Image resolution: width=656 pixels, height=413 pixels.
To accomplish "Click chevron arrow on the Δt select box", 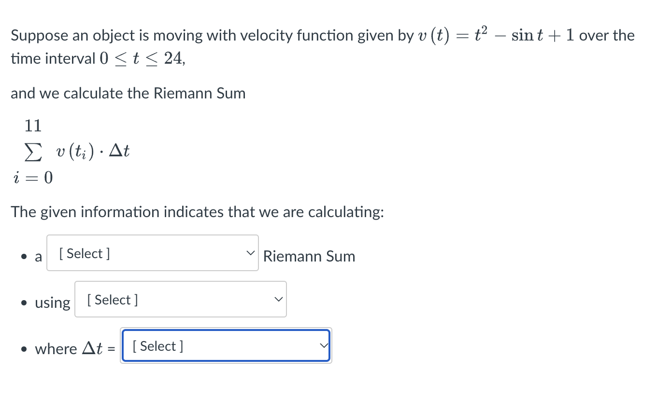I will pos(324,345).
